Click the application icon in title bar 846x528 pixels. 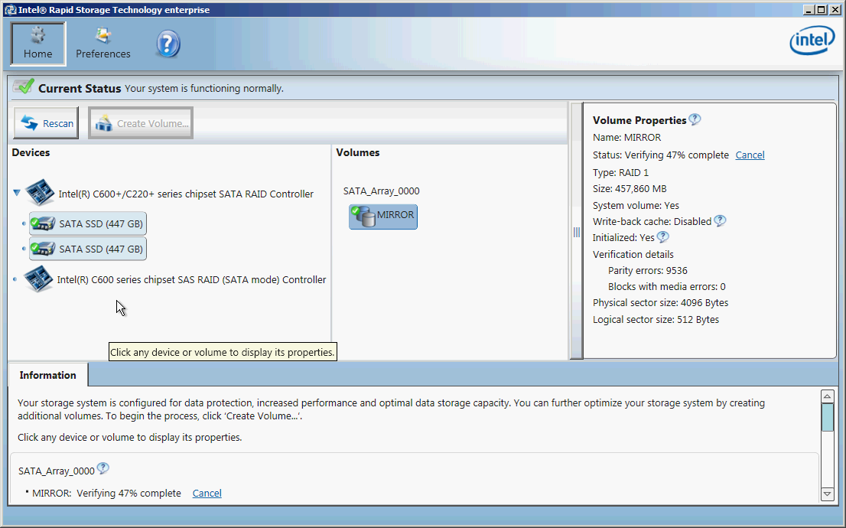[x=10, y=10]
